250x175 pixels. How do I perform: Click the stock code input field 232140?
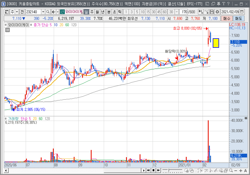tap(34, 12)
